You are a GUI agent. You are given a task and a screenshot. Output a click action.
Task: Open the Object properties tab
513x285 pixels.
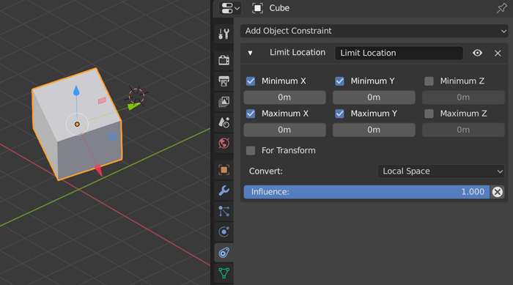click(224, 170)
